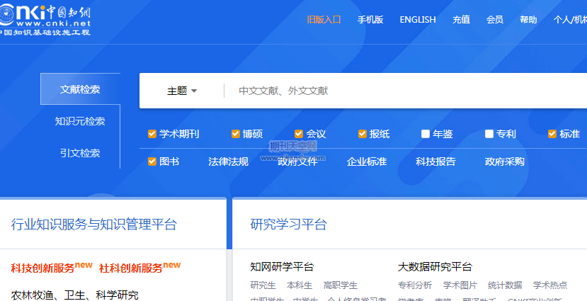Switch to the 知识元检索 tab
Image resolution: width=587 pixels, height=301 pixels.
click(x=80, y=121)
